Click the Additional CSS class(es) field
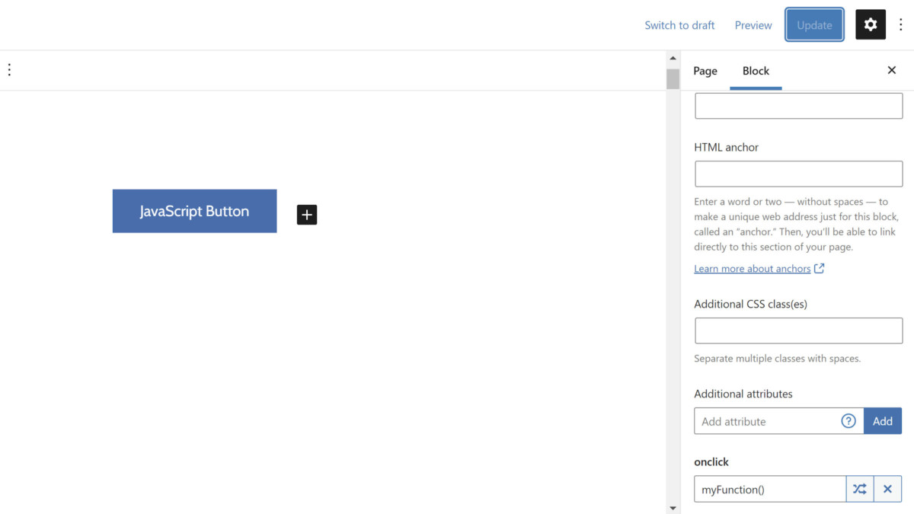The image size is (914, 514). tap(798, 331)
